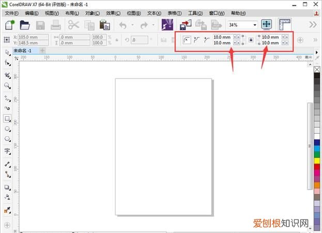This screenshot has height=233, width=322.
Task: Open the 编辑(E) menu
Action: [x=32, y=13]
